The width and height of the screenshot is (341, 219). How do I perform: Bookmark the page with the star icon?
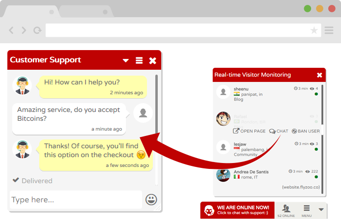click(314, 30)
